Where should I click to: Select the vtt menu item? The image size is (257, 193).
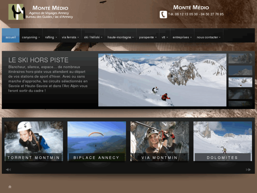[x=164, y=37]
